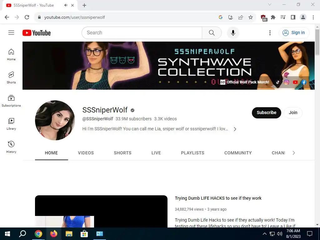This screenshot has width=320, height=240.
Task: Open the tab search dropdown chevron
Action: coord(270,4)
